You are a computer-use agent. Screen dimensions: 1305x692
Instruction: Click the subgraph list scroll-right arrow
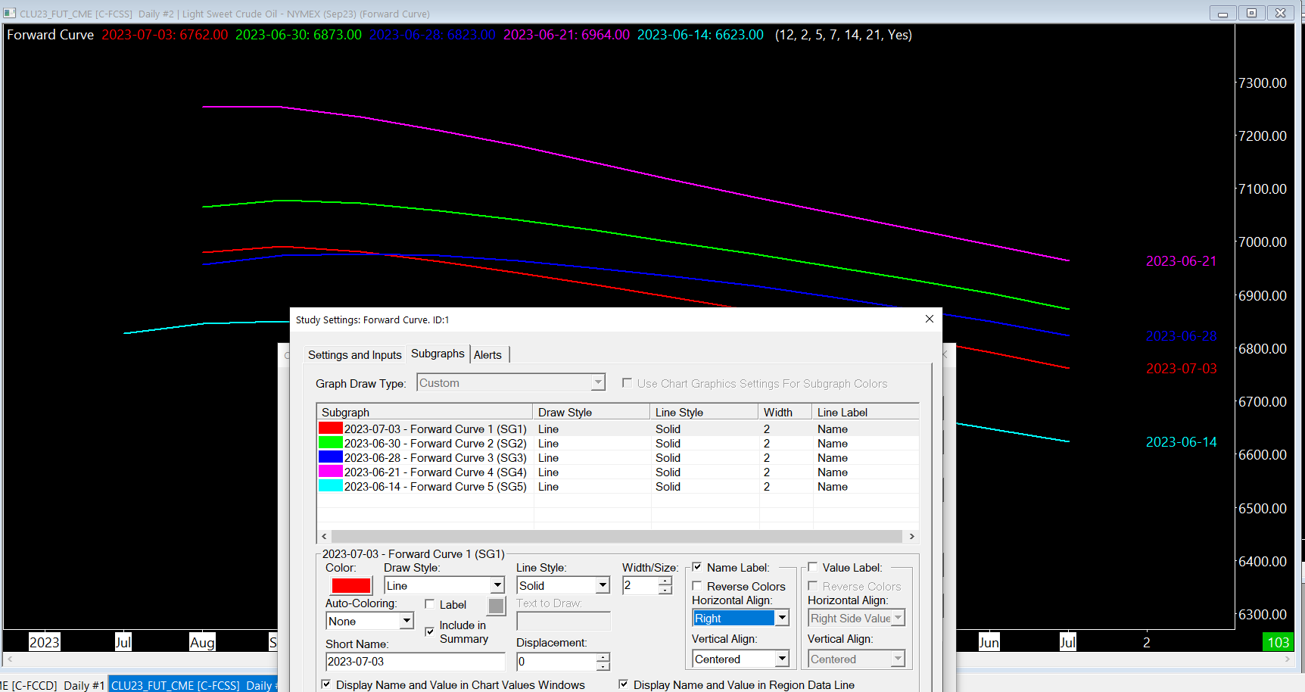point(911,536)
